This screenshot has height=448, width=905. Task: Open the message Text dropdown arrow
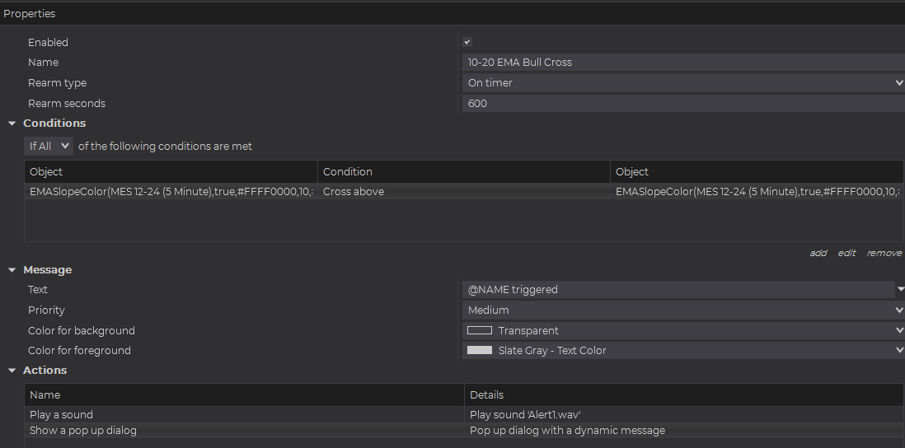tap(900, 290)
